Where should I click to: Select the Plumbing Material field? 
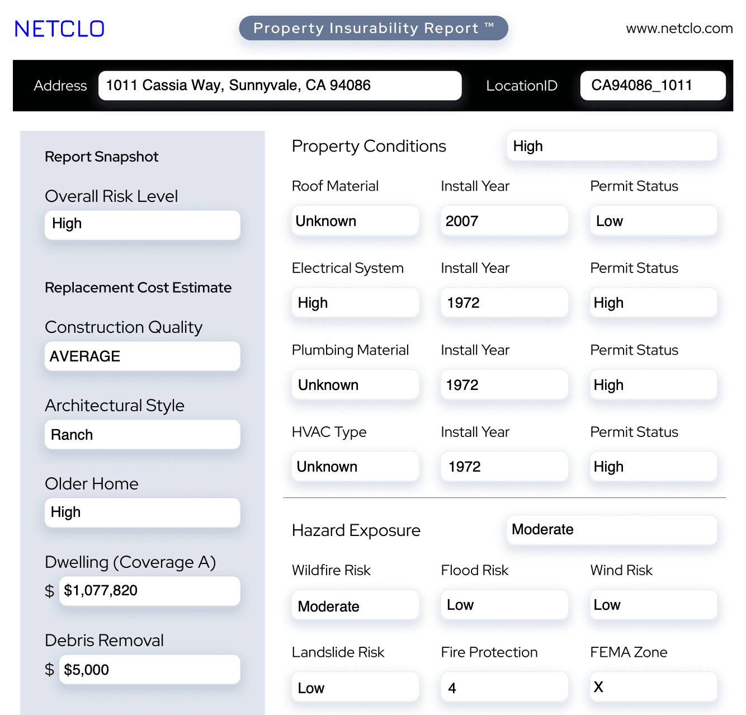coord(355,385)
